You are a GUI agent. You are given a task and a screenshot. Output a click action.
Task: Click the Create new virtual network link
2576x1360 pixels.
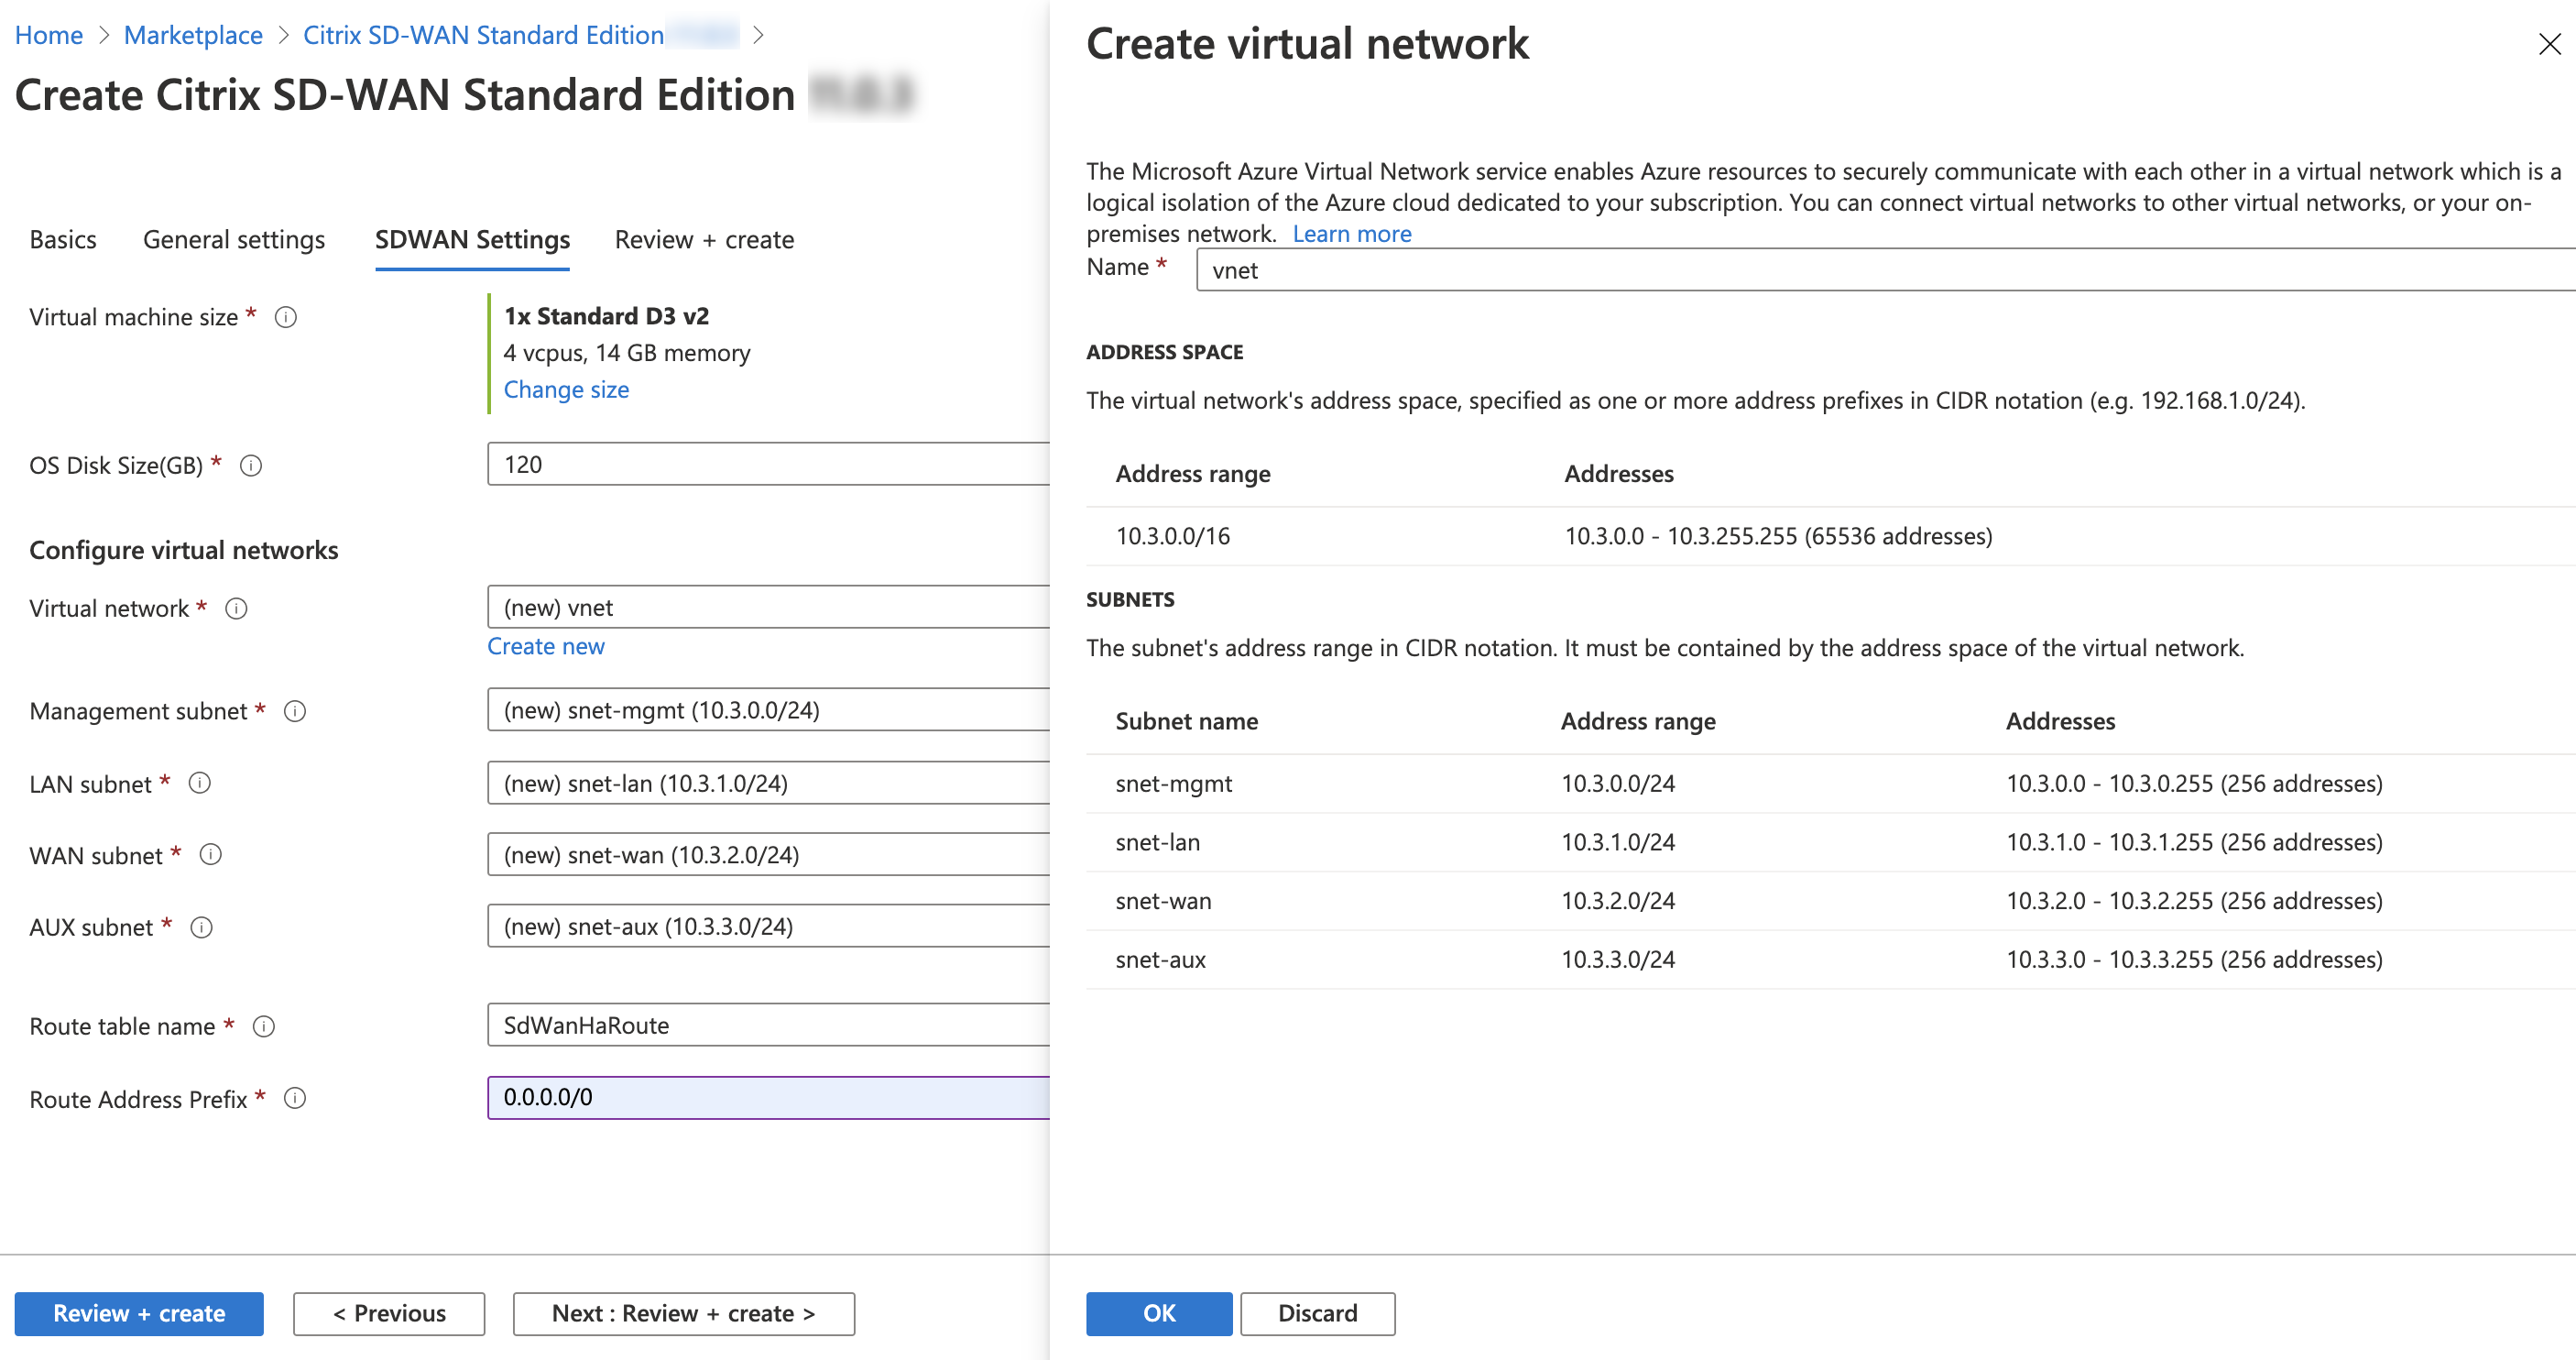(x=546, y=646)
